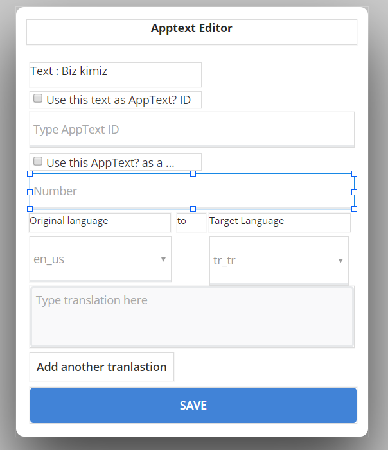Focus the 'Type AppText ID' input field

pos(191,129)
